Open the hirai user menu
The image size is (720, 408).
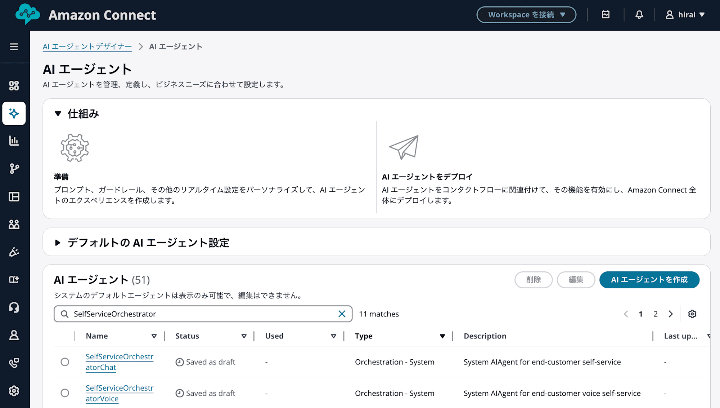685,15
